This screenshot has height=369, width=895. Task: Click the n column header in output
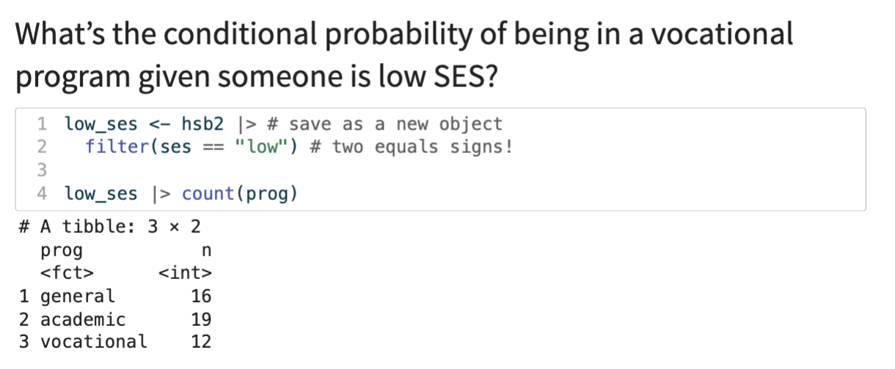(205, 250)
